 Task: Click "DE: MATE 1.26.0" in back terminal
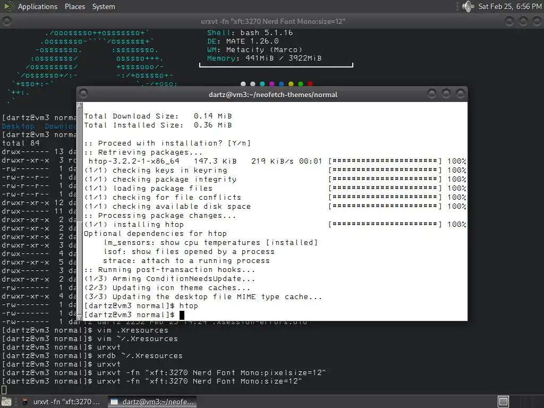(243, 41)
